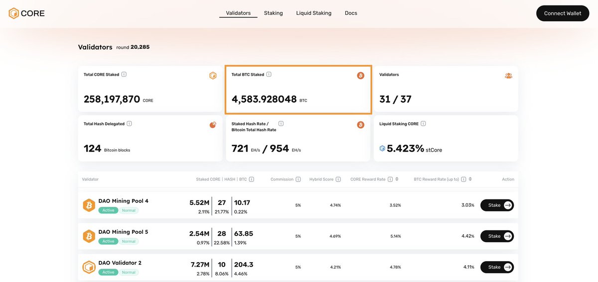The image size is (598, 282).
Task: Click Active badge of DAO Validator 2
Action: 108,272
